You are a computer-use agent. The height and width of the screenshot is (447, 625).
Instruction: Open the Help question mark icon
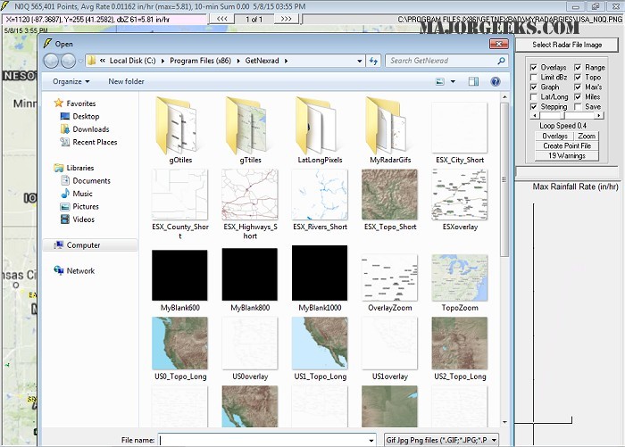(495, 81)
